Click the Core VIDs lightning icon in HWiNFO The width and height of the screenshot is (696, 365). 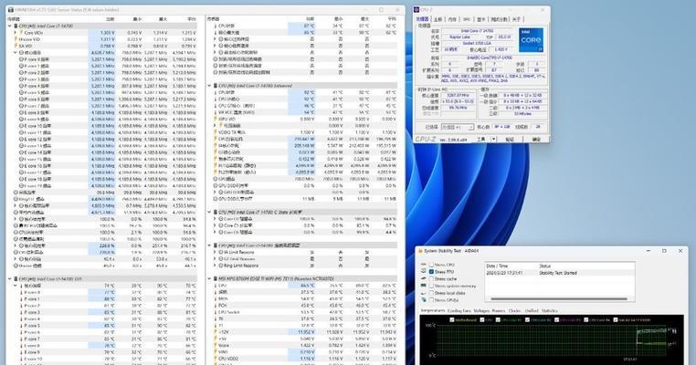[x=21, y=32]
